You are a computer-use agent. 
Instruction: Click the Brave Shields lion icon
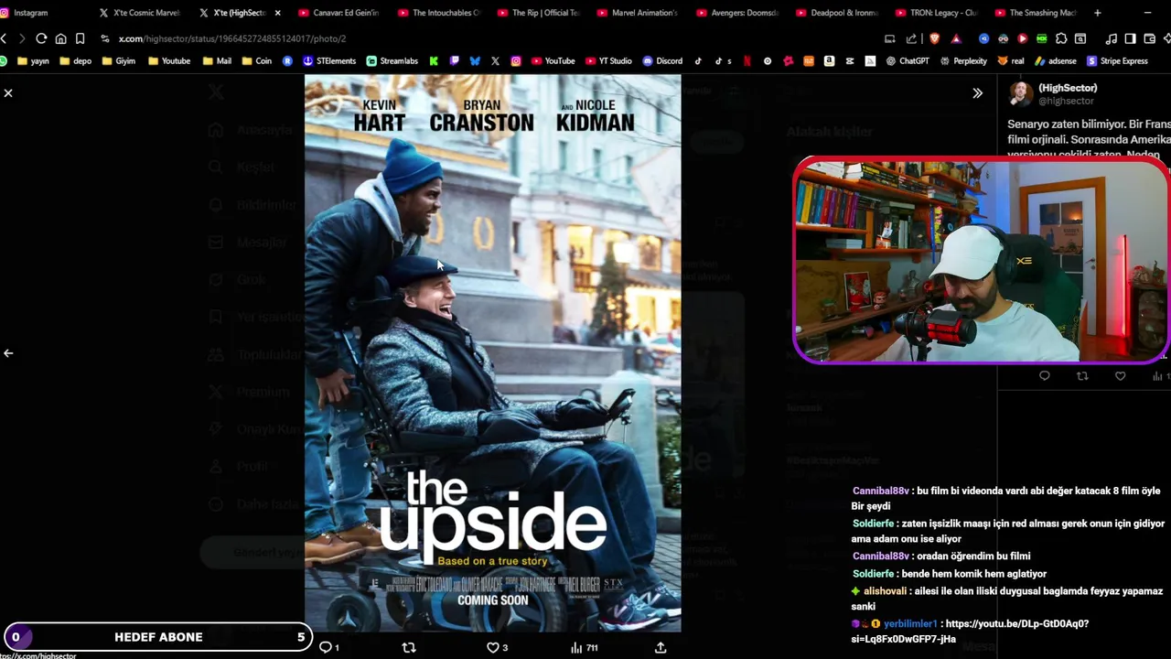(x=934, y=38)
